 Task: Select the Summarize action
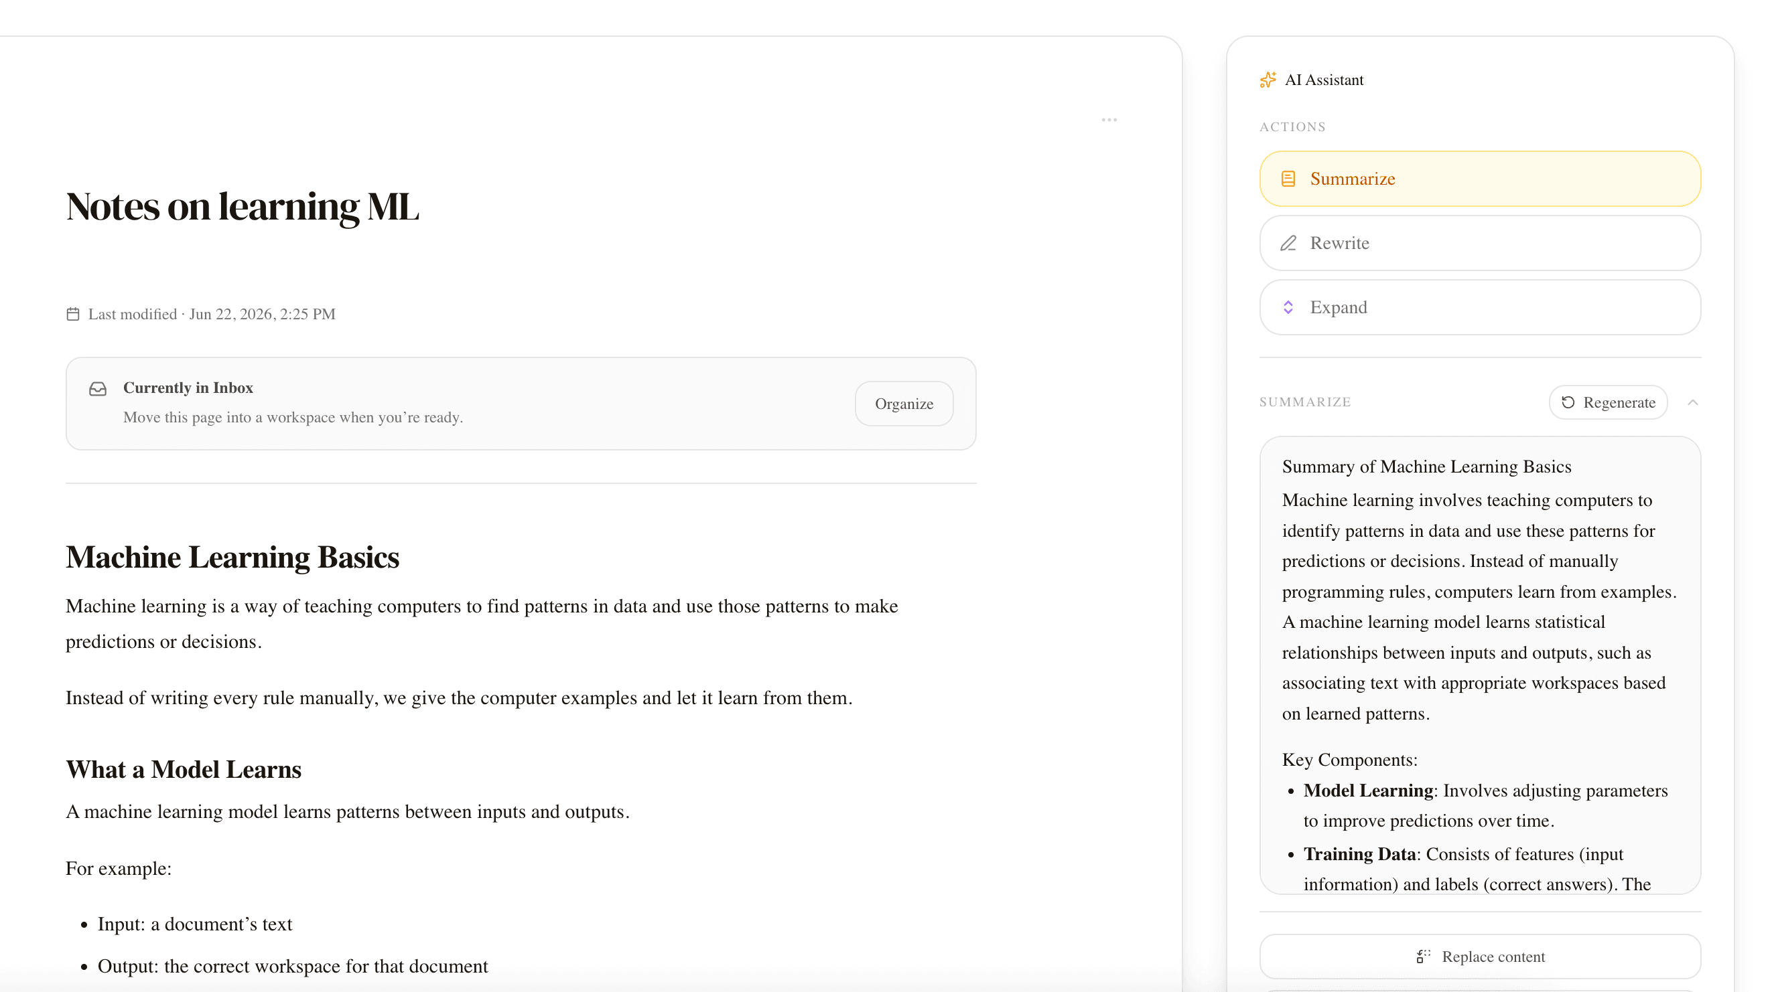click(x=1480, y=179)
